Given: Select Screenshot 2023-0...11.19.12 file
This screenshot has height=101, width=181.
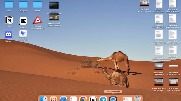Looking at the screenshot, I should click(x=159, y=4).
